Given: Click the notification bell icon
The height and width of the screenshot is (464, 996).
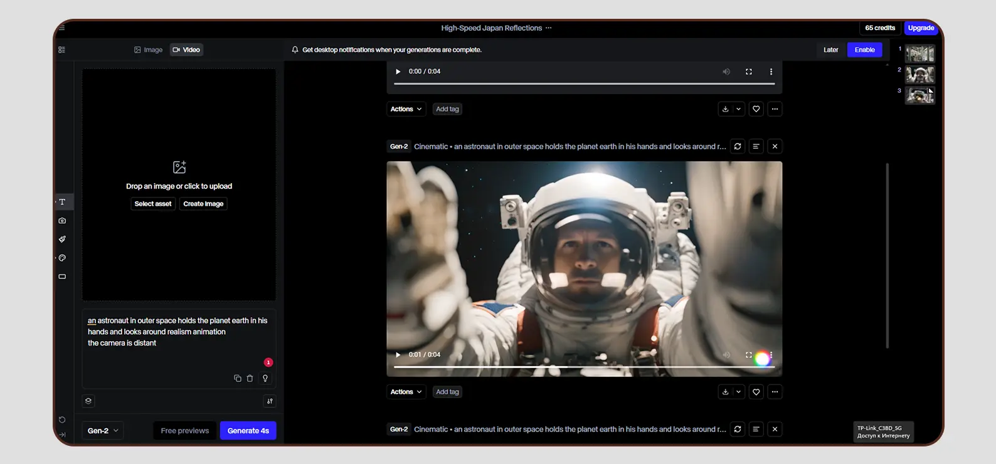Looking at the screenshot, I should click(x=295, y=50).
